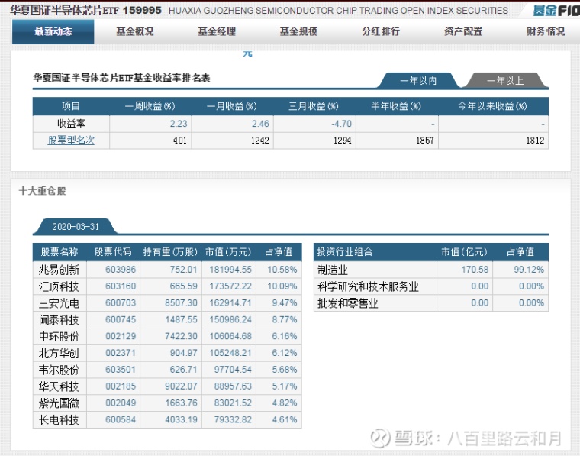The image size is (580, 456).
Task: Select the 基金规模 tab
Action: tap(298, 31)
